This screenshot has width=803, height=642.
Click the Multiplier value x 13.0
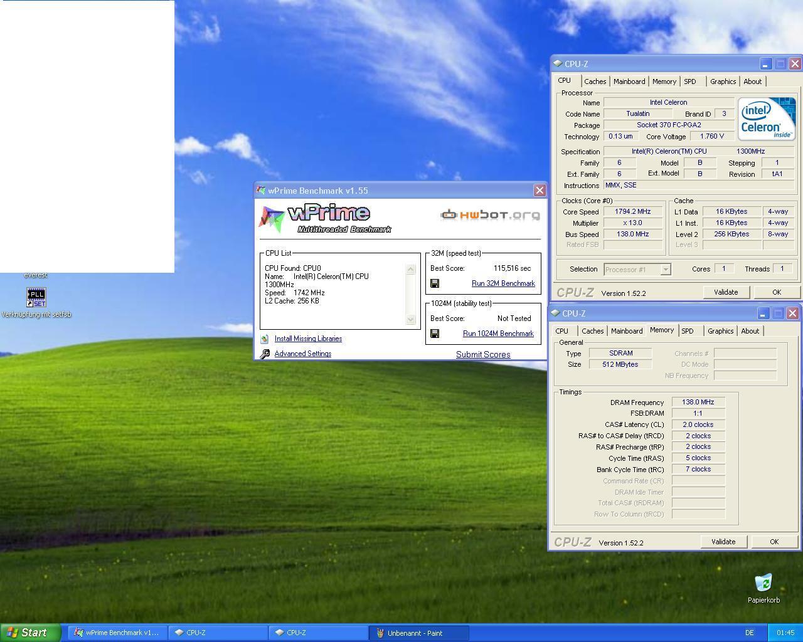tap(632, 223)
